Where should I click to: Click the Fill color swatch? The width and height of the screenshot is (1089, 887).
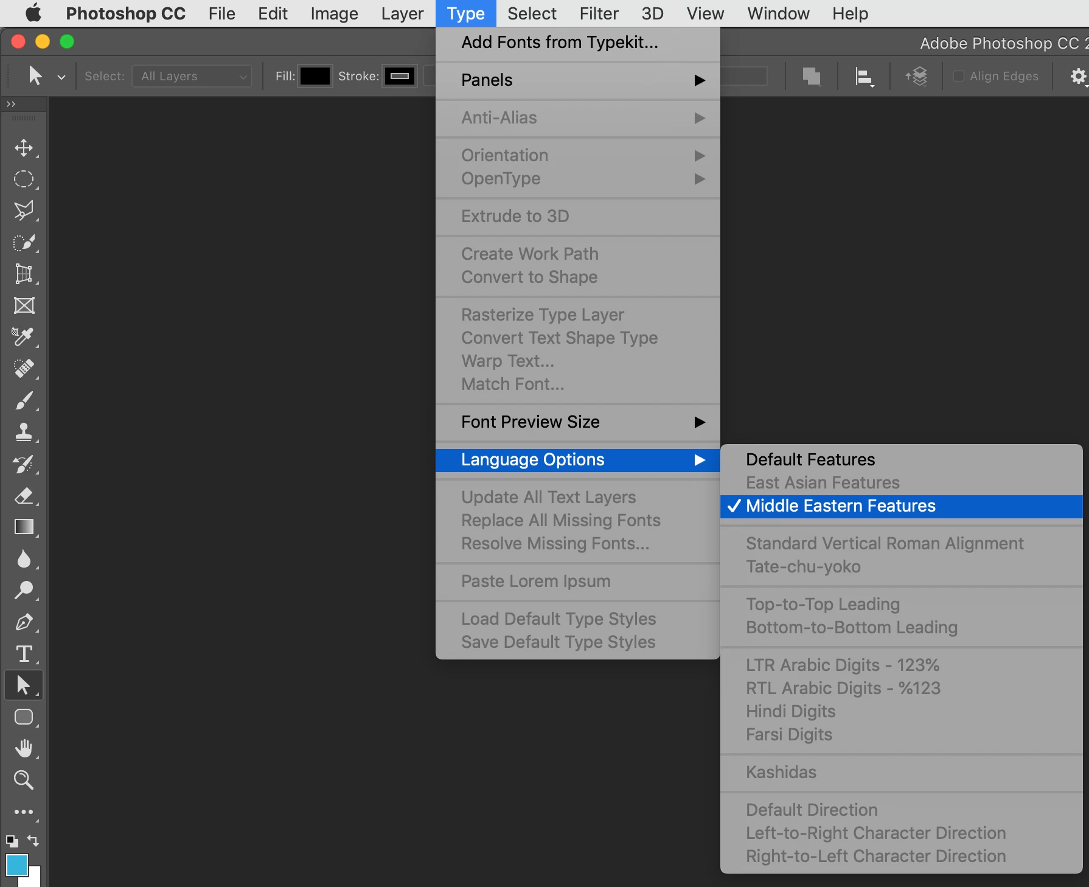[x=315, y=76]
